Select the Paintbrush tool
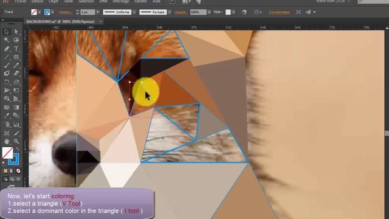 click(x=7, y=65)
